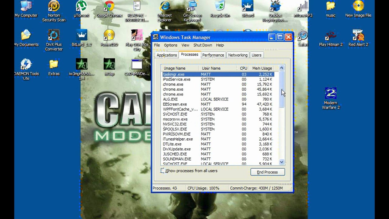Open the On-Screen Keyboard shortcut
The height and width of the screenshot is (219, 389).
point(192,11)
